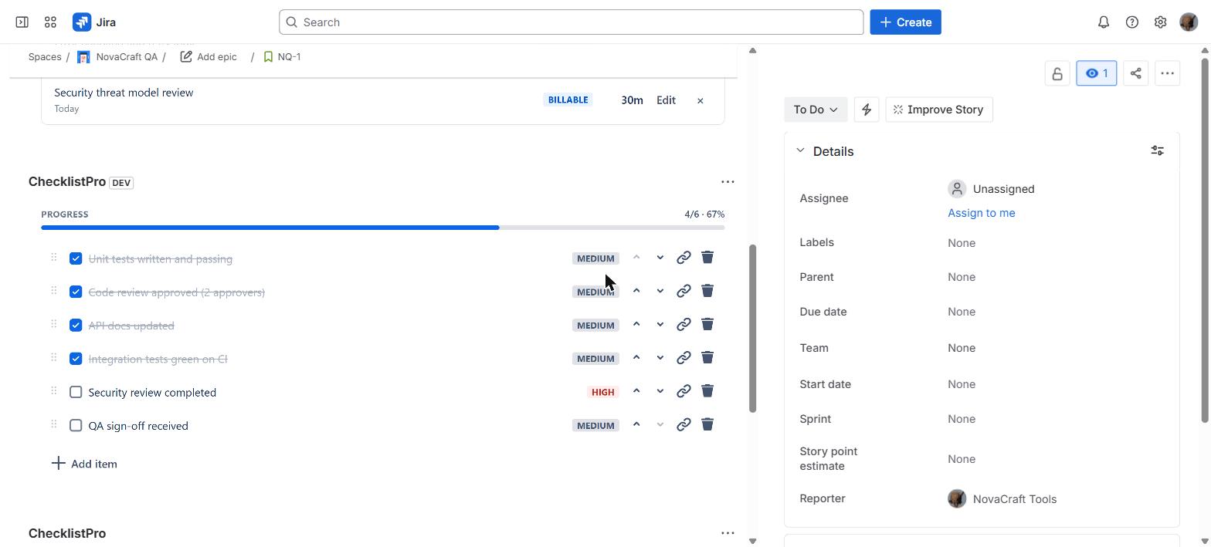Screen dimensions: 1211x547
Task: Open the app switcher grid icon
Action: (50, 22)
